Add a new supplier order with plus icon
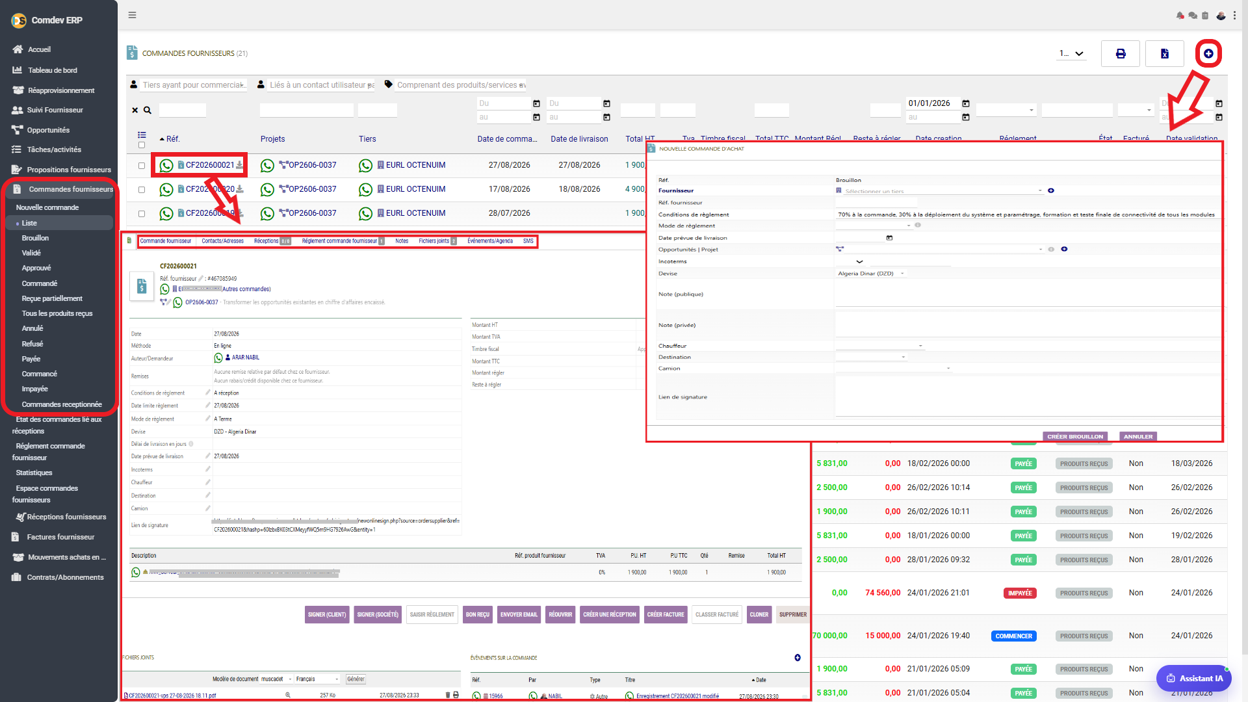Image resolution: width=1248 pixels, height=702 pixels. 1208,53
